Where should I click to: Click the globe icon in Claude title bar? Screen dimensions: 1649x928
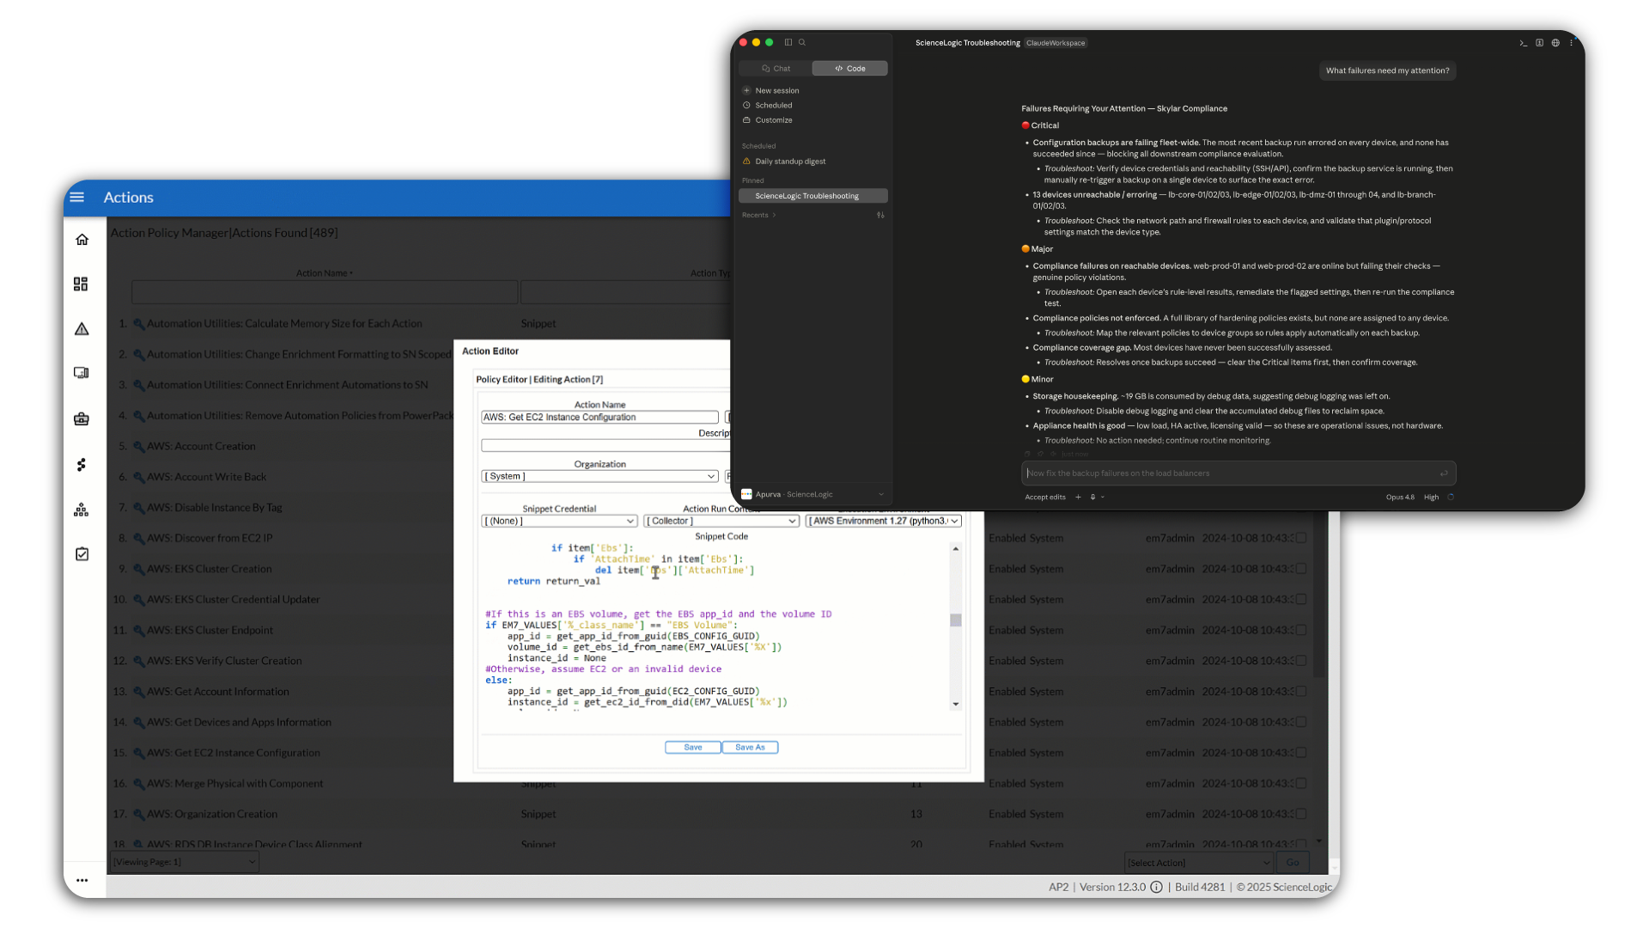click(1555, 43)
